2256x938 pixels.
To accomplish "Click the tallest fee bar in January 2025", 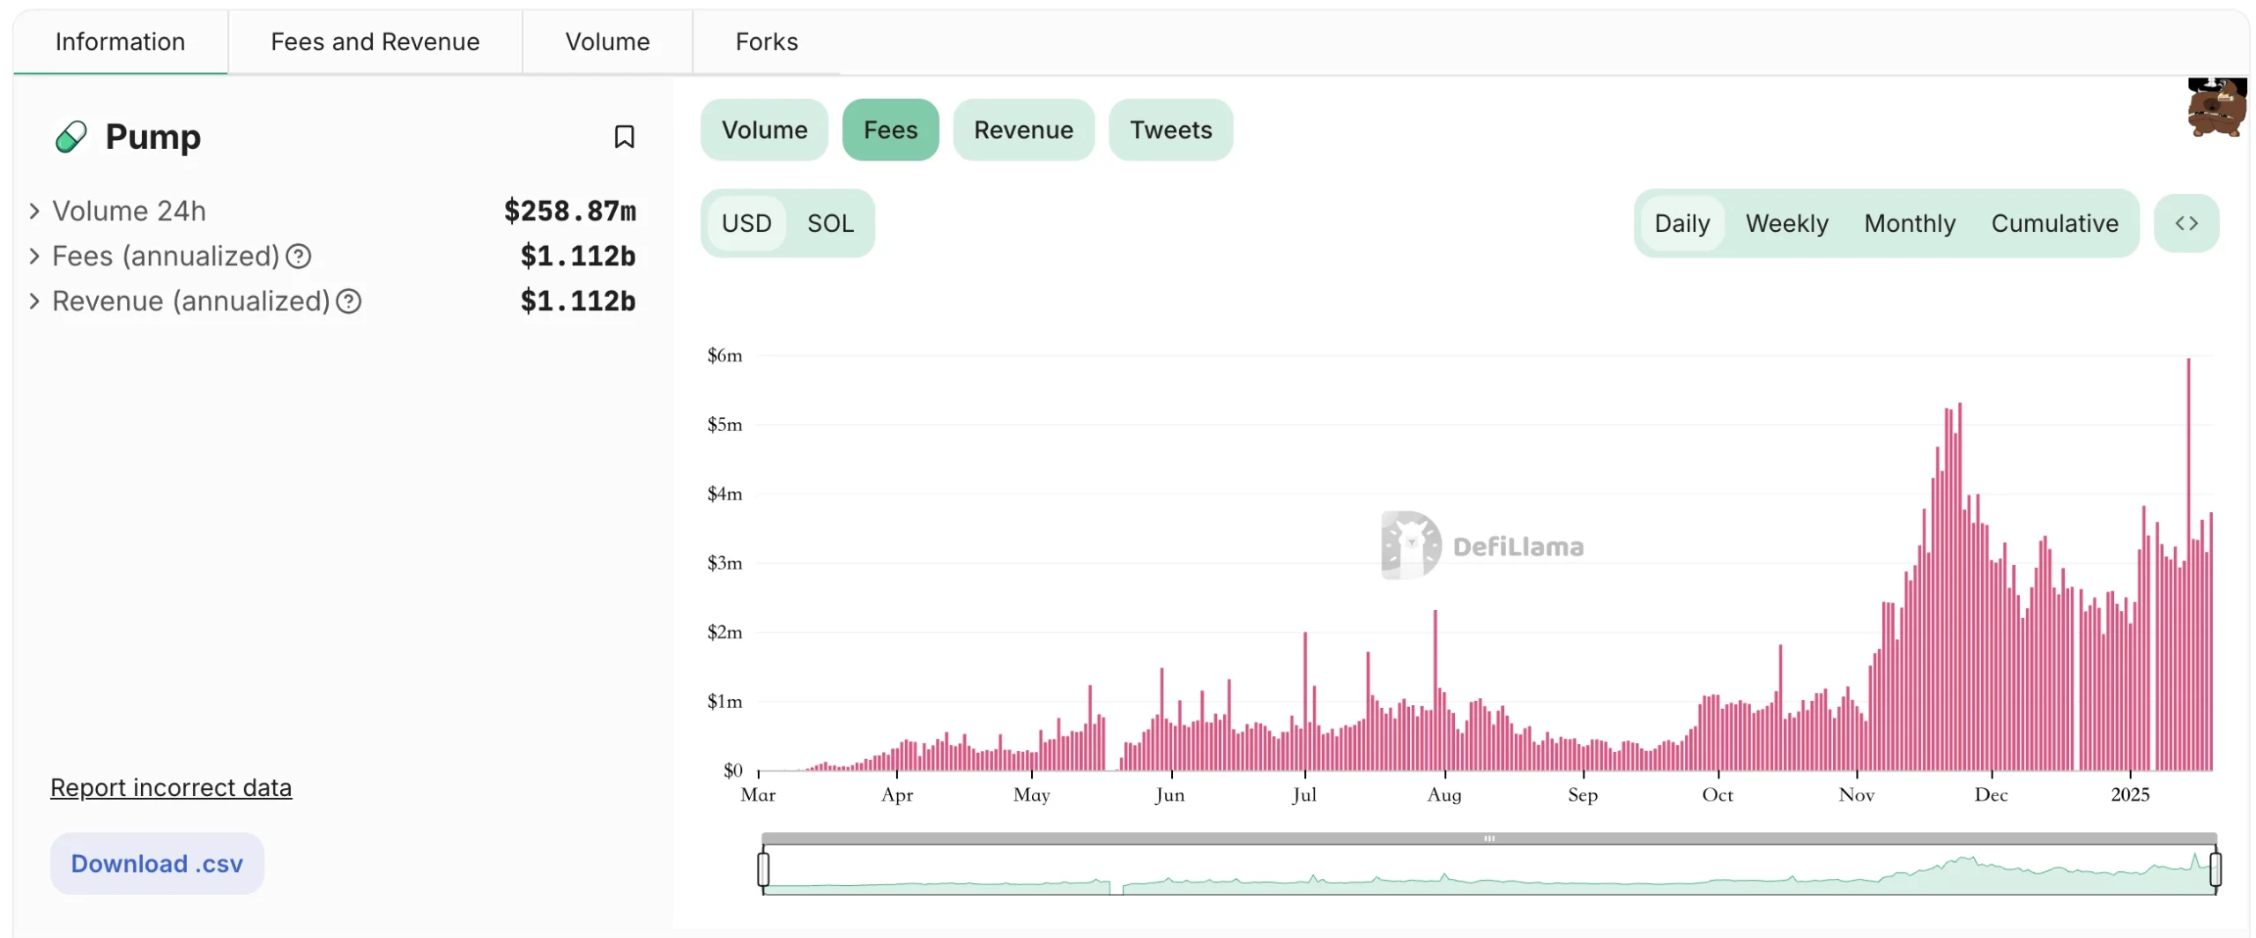I will click(x=2187, y=564).
